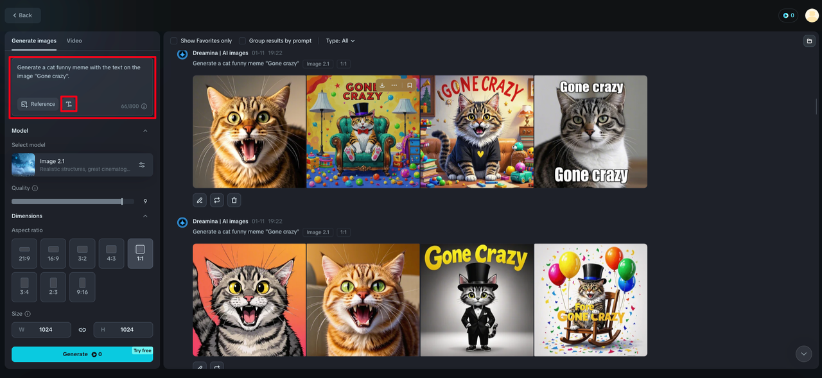Select the 16:9 aspect ratio
This screenshot has height=378, width=822.
pos(53,253)
